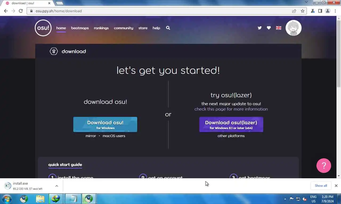The width and height of the screenshot is (341, 204).
Task: Click Download osu!(lazer) button
Action: pos(231,125)
